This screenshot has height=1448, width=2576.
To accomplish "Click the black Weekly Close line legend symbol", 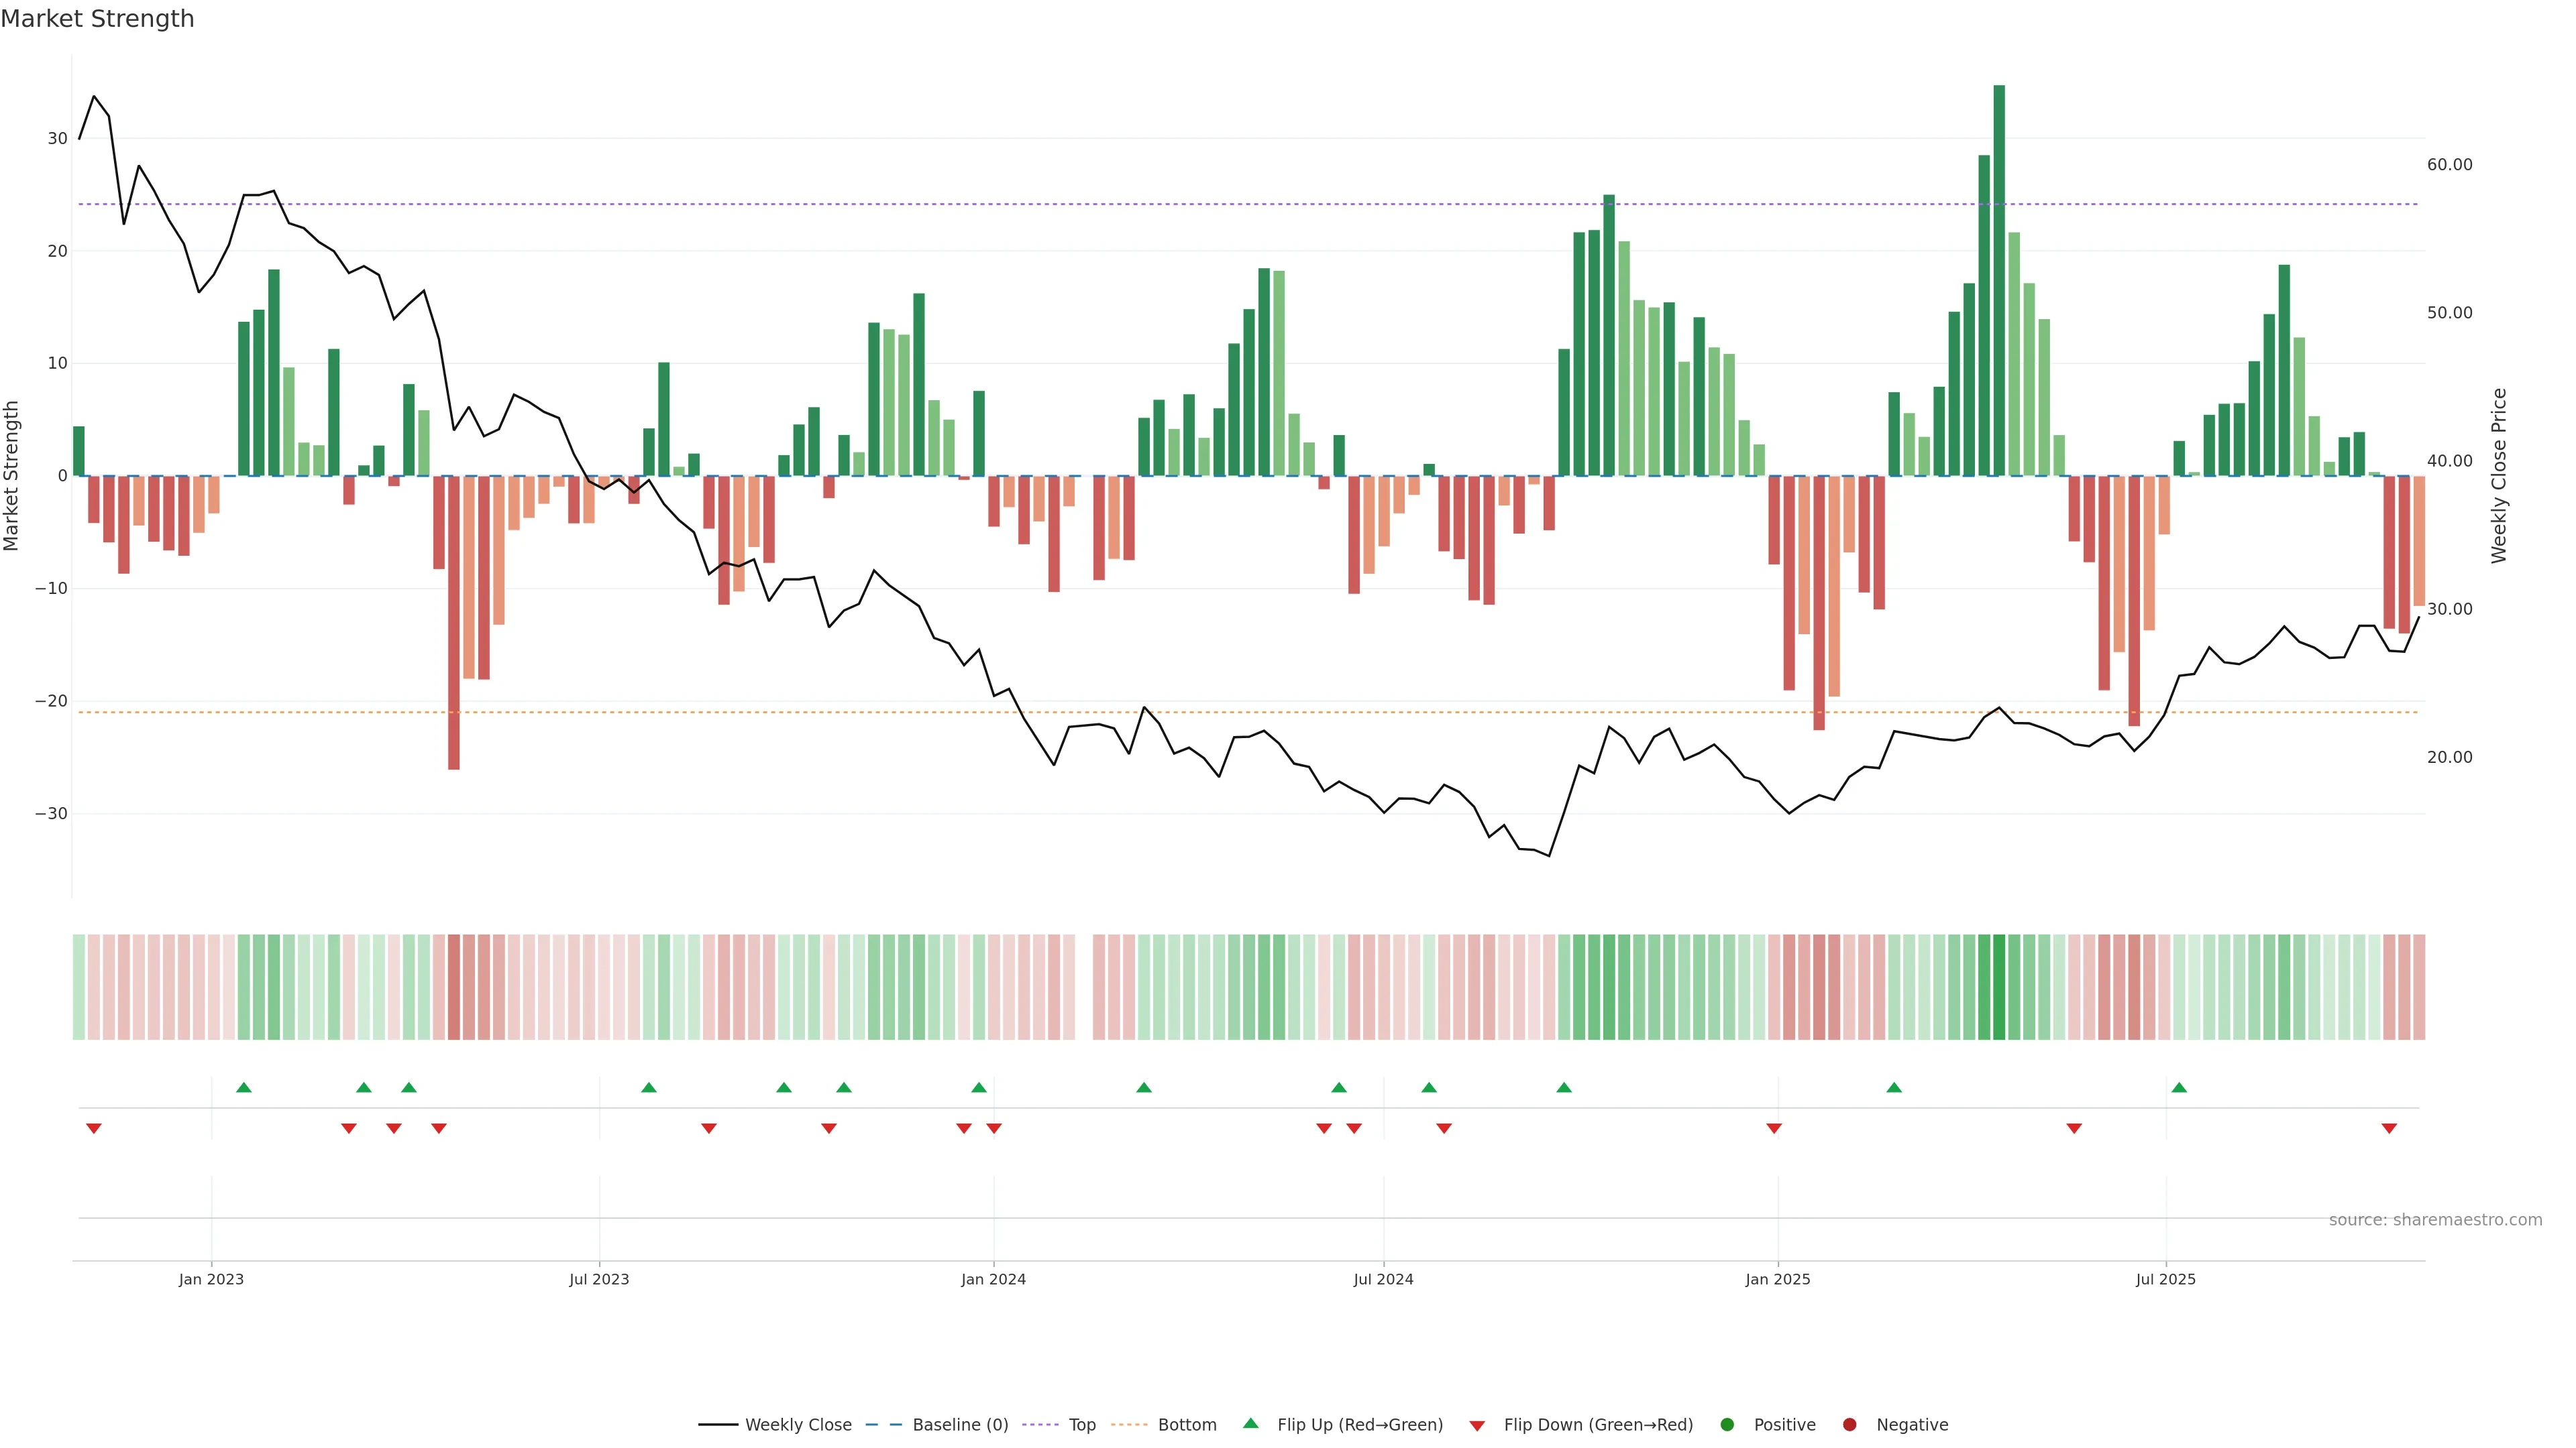I will [718, 1425].
